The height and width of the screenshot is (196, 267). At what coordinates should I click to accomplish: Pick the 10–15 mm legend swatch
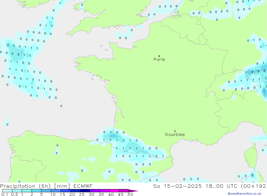pyautogui.click(x=56, y=191)
